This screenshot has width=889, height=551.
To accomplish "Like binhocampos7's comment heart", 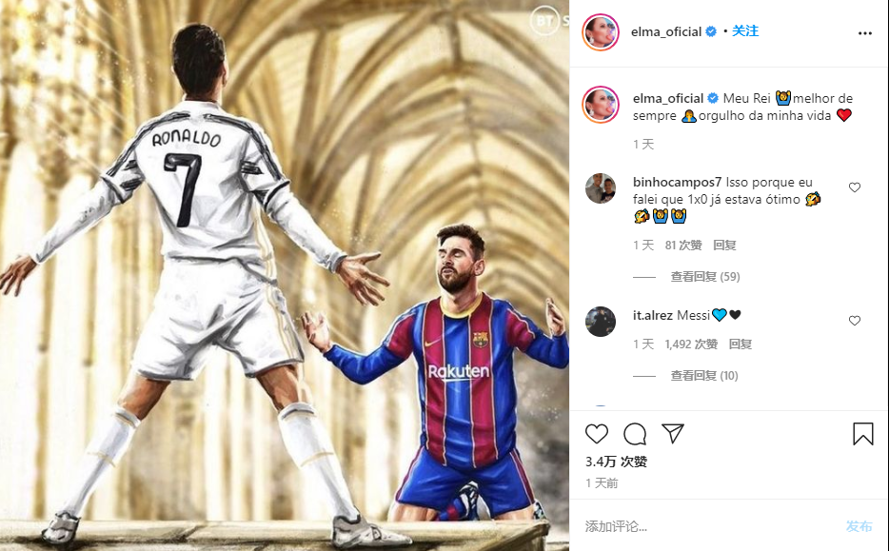I will click(x=855, y=187).
